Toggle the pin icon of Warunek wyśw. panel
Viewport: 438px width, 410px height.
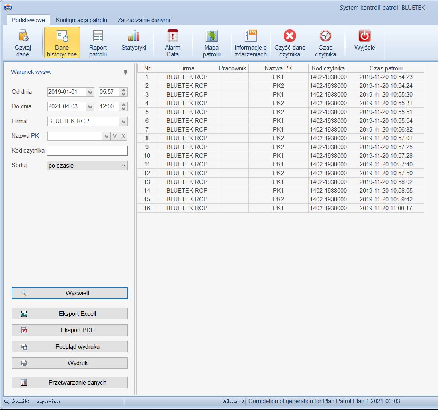[x=126, y=72]
